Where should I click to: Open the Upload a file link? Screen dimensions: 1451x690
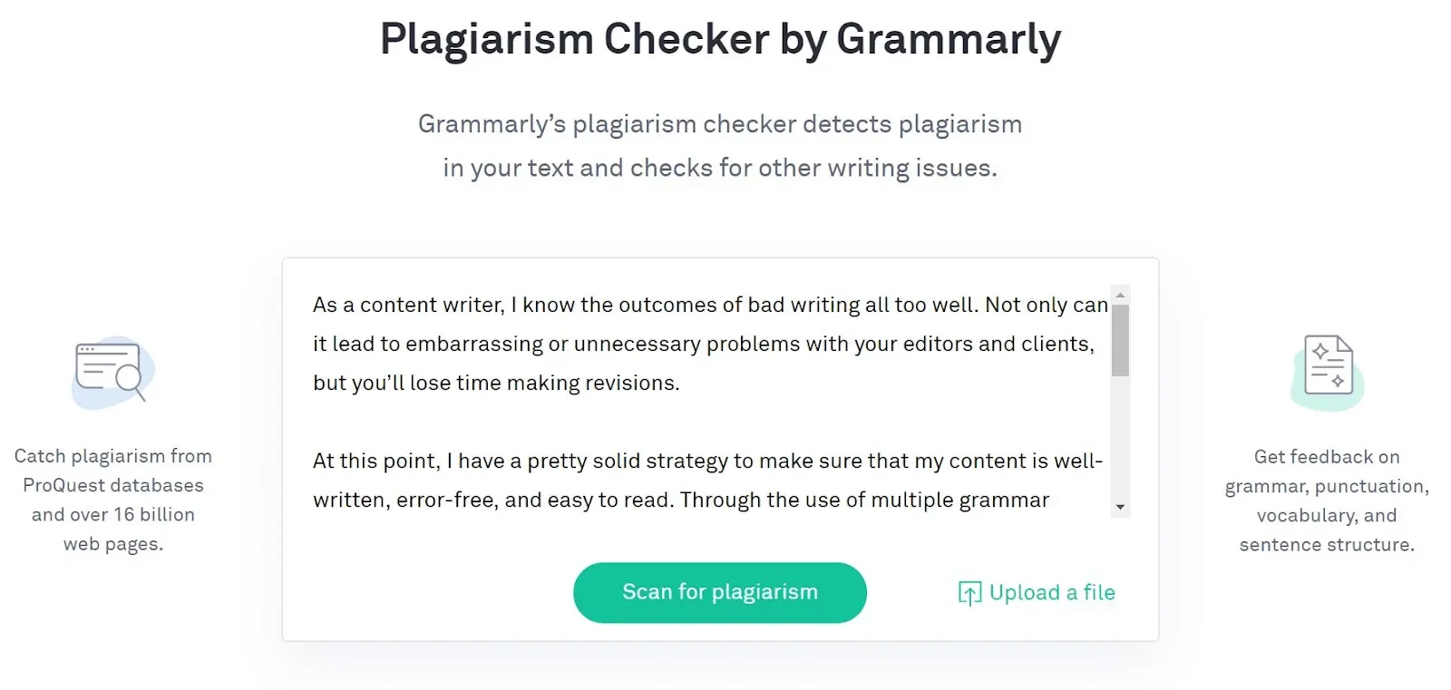point(1051,593)
